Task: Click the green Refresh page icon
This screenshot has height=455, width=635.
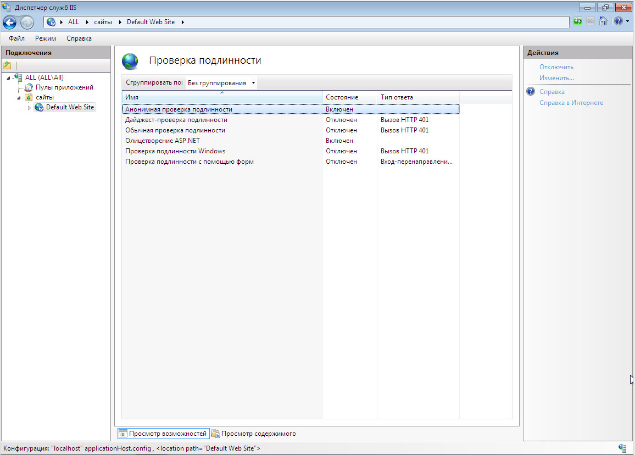Action: point(577,21)
